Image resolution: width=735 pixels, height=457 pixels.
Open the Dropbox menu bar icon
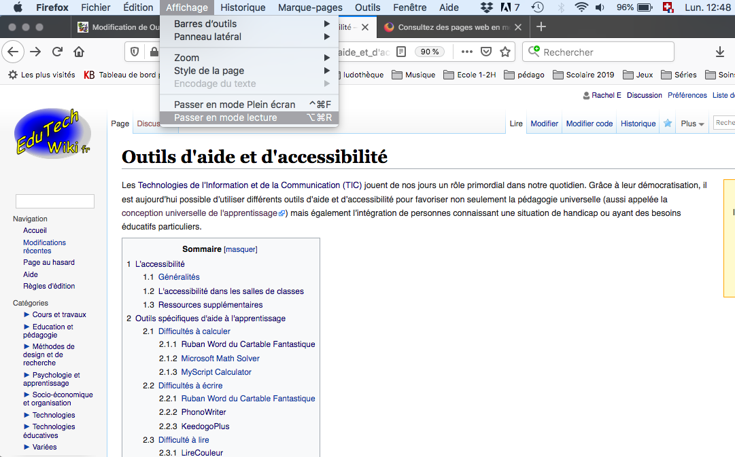pyautogui.click(x=487, y=7)
